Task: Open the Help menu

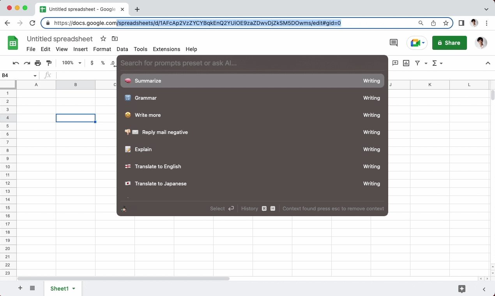Action: (191, 49)
